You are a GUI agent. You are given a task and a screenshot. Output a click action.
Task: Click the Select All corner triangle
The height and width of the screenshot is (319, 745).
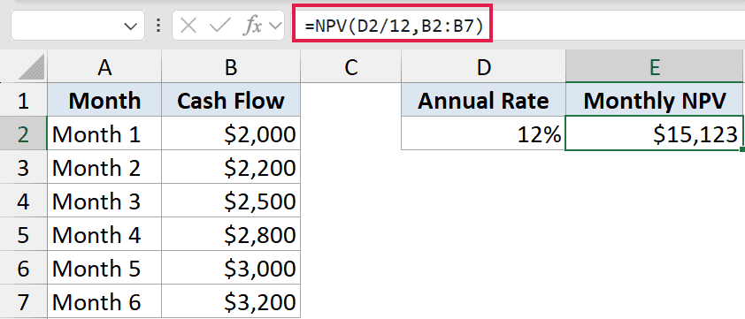coord(31,67)
